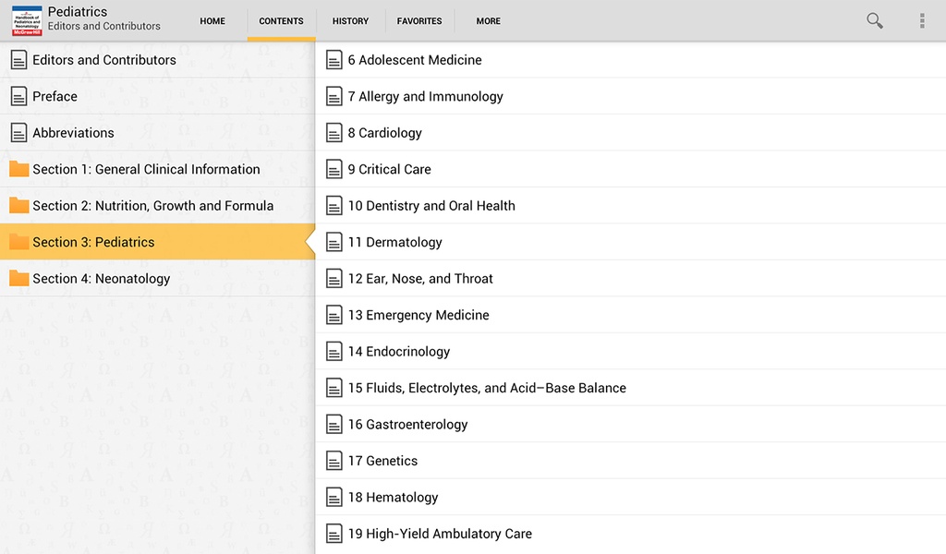Open chapter 9 Critical Care
The height and width of the screenshot is (554, 946).
(630, 169)
